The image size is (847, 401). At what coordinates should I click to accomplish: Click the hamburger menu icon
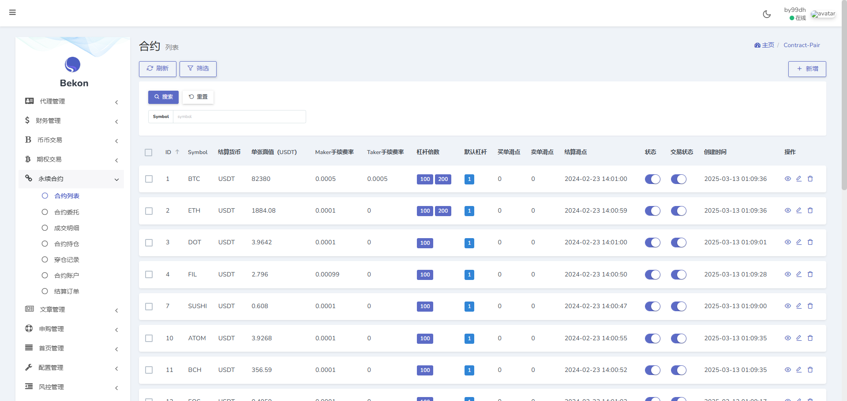click(x=12, y=12)
